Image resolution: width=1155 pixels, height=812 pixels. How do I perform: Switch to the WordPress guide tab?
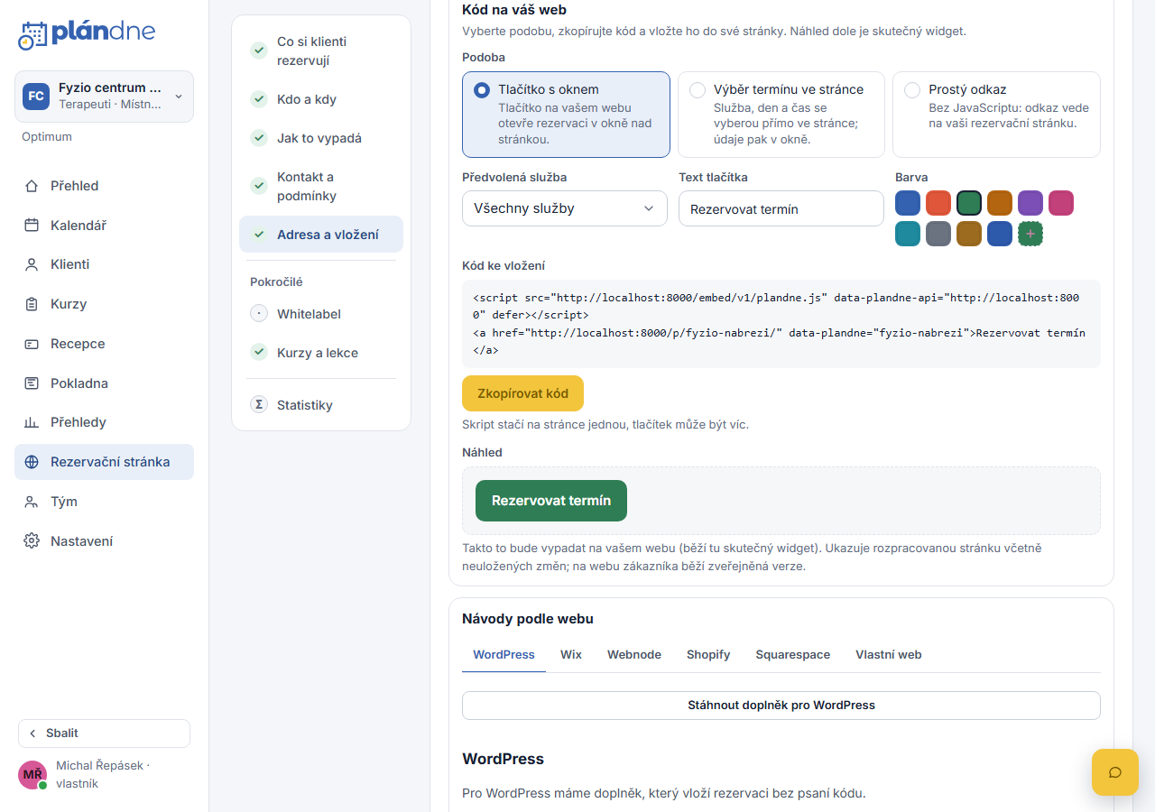pyautogui.click(x=504, y=655)
